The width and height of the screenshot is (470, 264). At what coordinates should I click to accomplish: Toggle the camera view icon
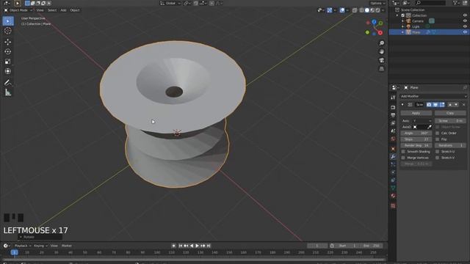pos(382,60)
